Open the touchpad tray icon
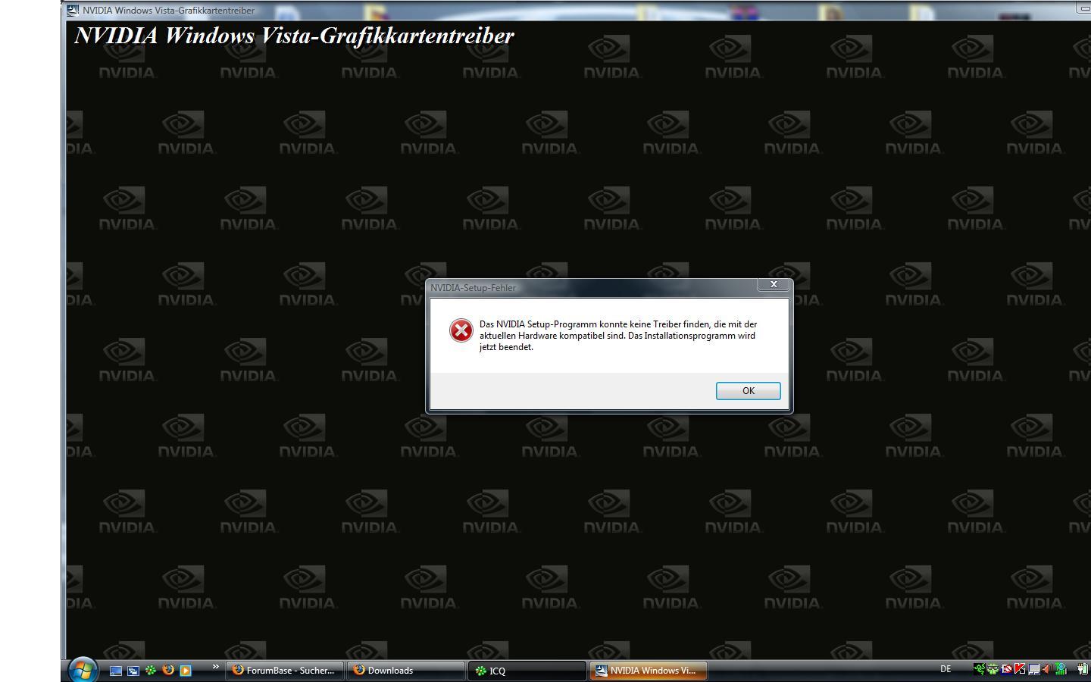The width and height of the screenshot is (1091, 682). pos(1034,670)
